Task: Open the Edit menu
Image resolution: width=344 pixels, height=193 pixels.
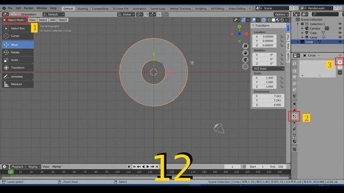Action: point(18,8)
